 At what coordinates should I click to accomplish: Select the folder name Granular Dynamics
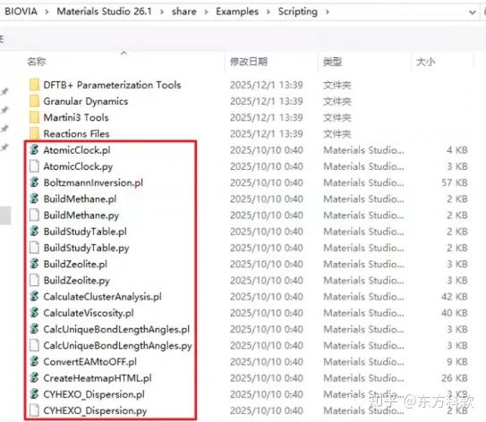pyautogui.click(x=86, y=101)
